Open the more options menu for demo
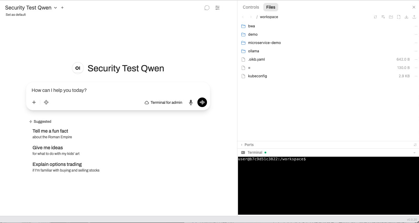 [x=416, y=34]
